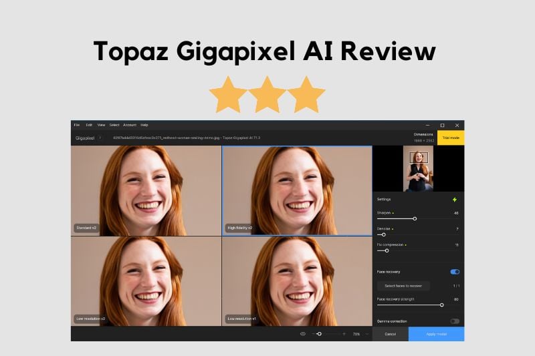Open the Help menu
Screen dimensions: 535x356
click(144, 125)
